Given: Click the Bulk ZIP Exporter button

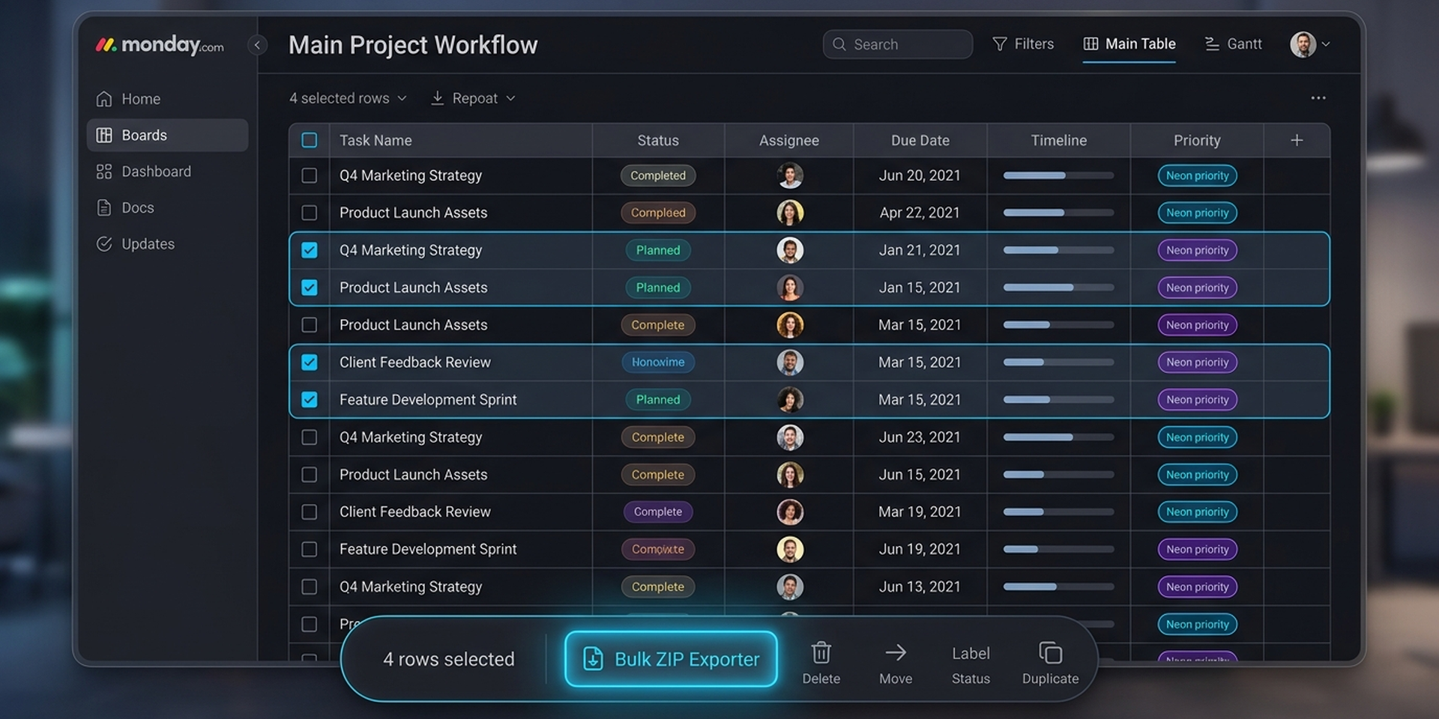Looking at the screenshot, I should [x=671, y=659].
